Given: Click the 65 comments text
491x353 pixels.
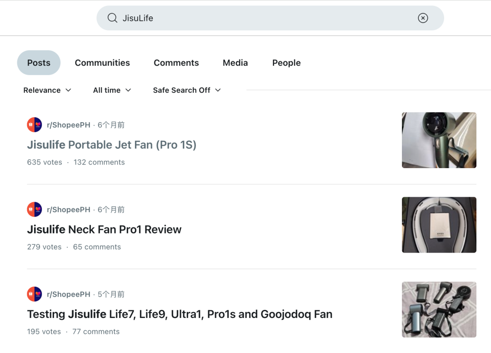Looking at the screenshot, I should (97, 247).
